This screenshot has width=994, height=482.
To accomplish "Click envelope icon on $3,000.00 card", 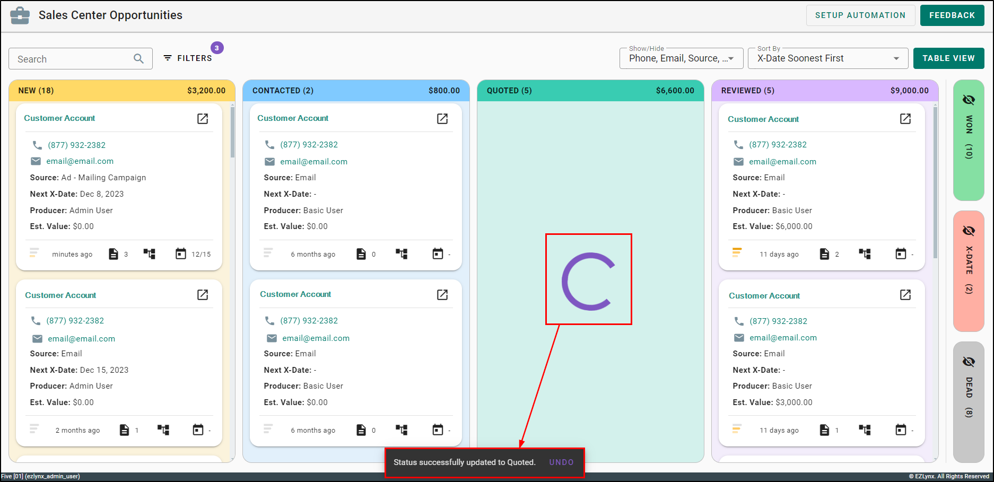I will [x=739, y=338].
